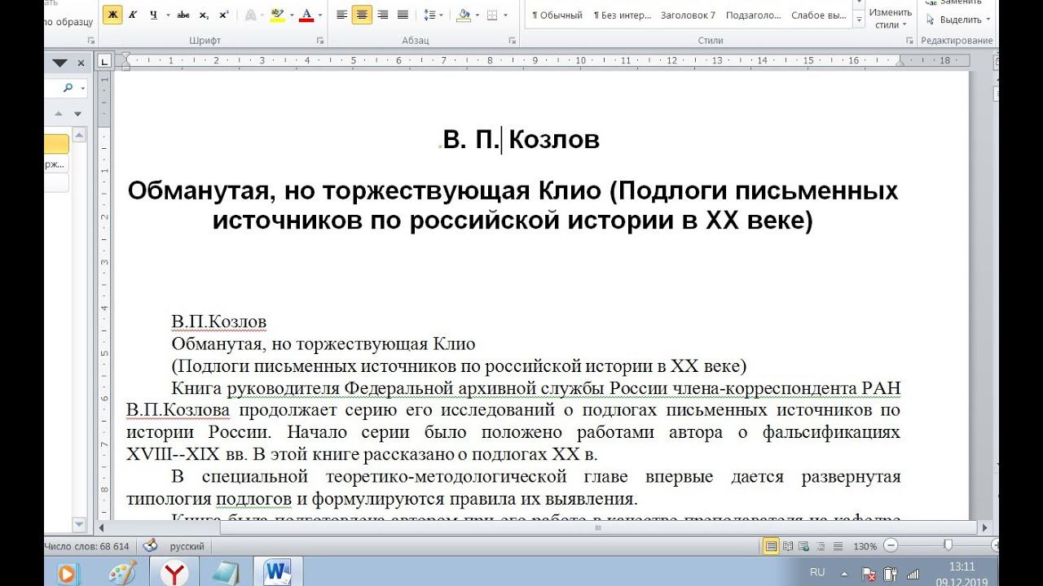Open font color dropdown arrow
1043x586 pixels.
[x=320, y=15]
